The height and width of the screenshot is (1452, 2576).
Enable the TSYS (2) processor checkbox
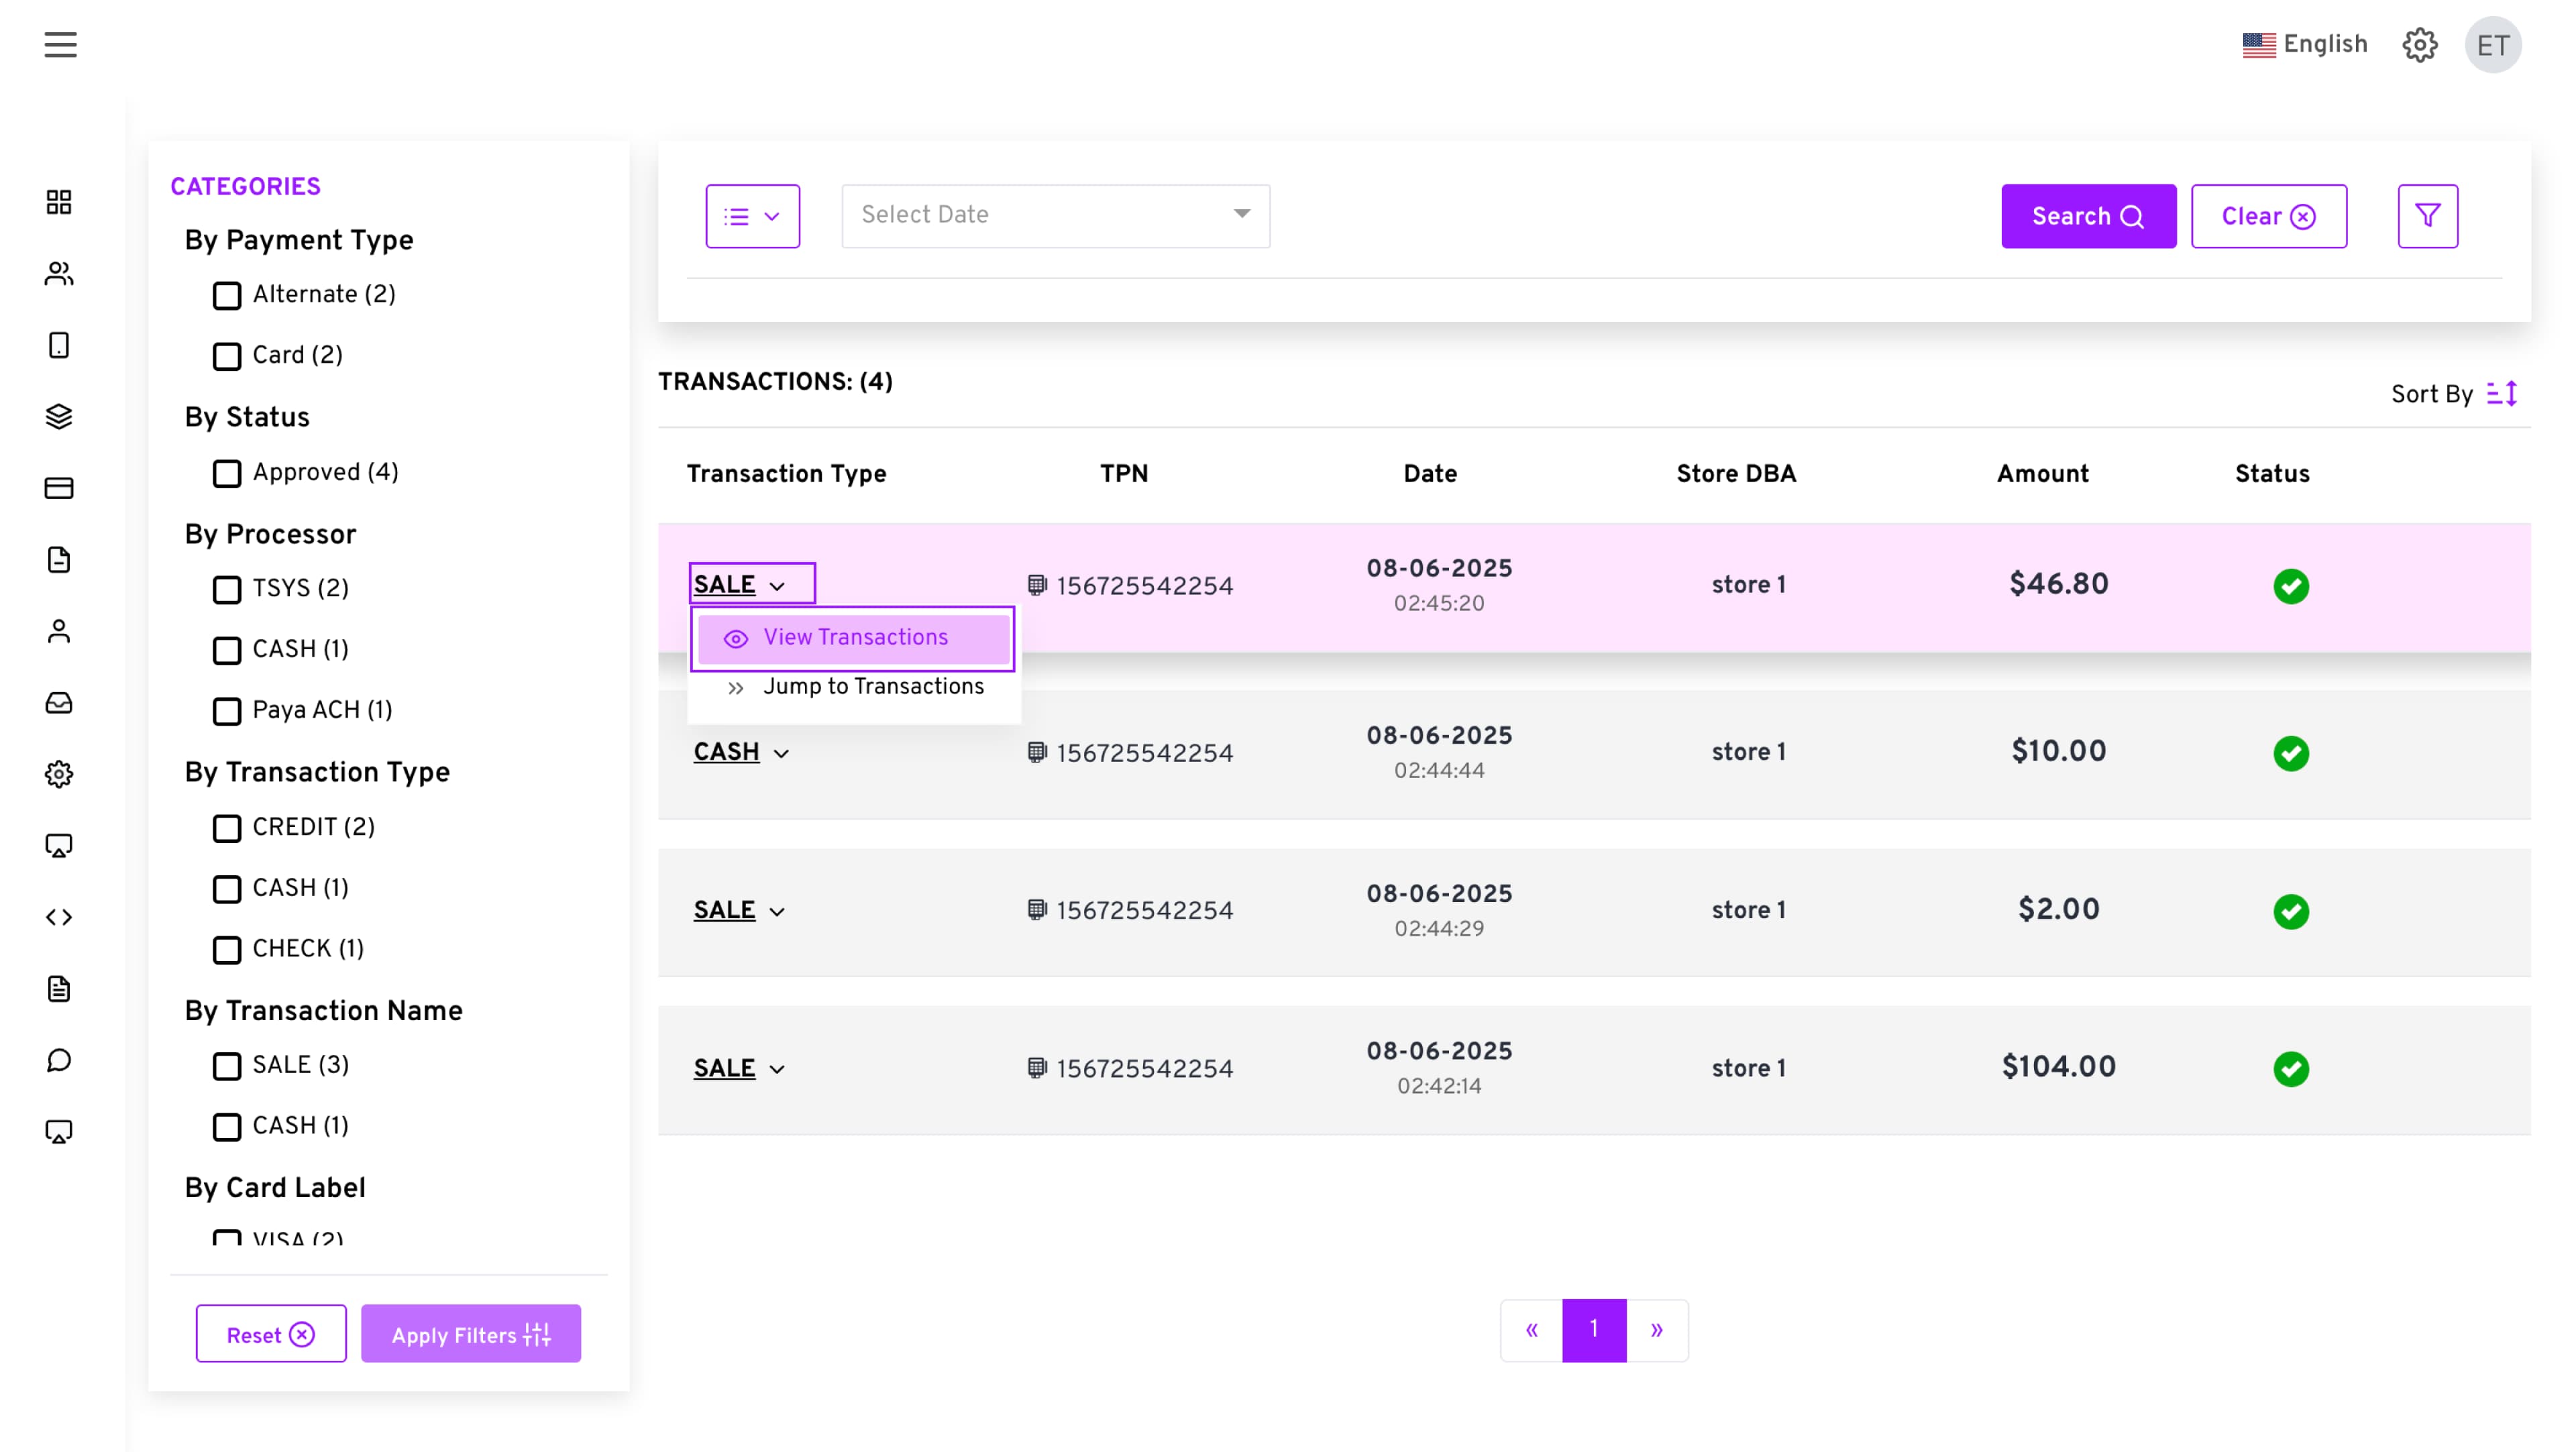click(227, 589)
